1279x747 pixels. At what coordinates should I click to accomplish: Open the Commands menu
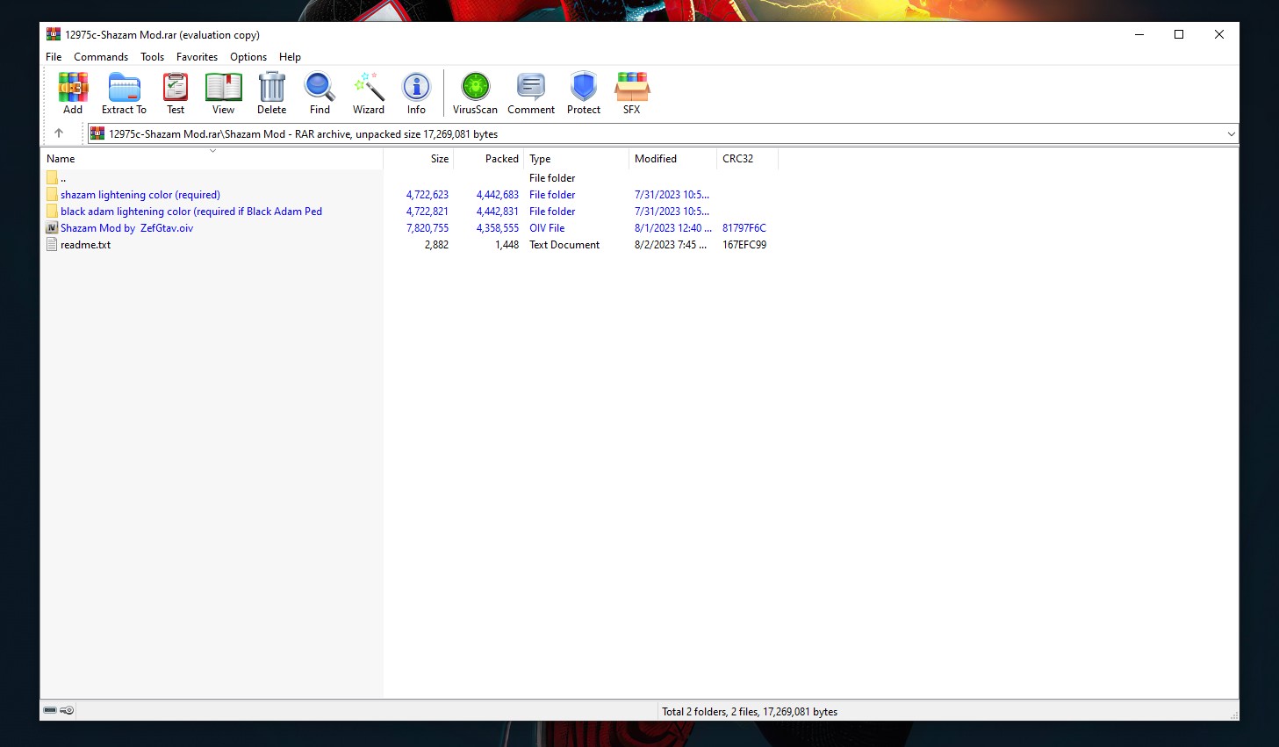coord(101,56)
